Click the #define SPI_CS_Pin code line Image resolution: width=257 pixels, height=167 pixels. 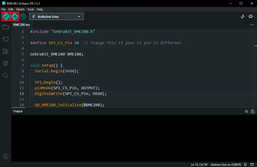point(105,43)
